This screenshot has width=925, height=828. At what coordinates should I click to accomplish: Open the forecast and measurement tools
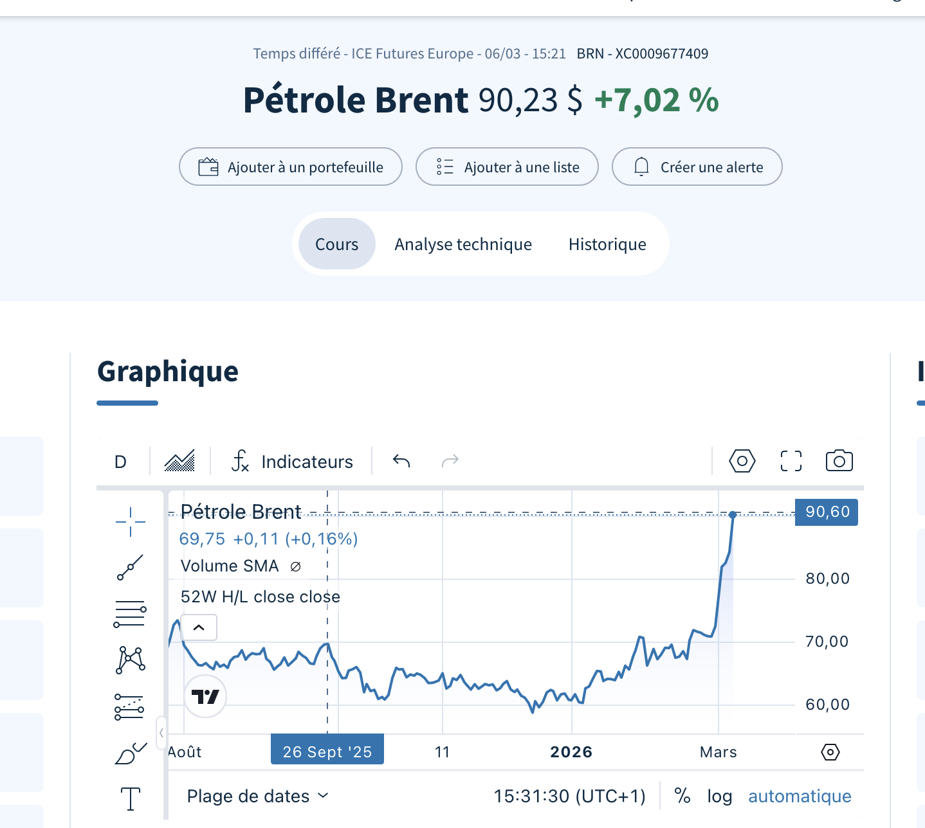pos(129,706)
